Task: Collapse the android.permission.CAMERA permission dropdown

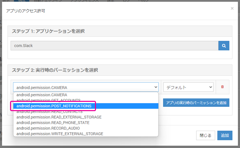Action: tap(86, 87)
